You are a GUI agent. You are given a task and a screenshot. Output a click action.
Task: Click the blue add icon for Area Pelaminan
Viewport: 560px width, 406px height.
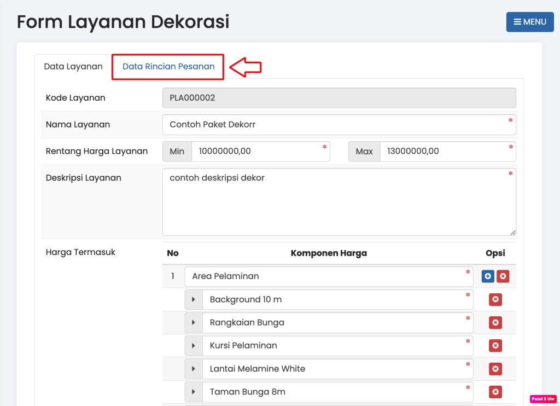click(x=488, y=276)
